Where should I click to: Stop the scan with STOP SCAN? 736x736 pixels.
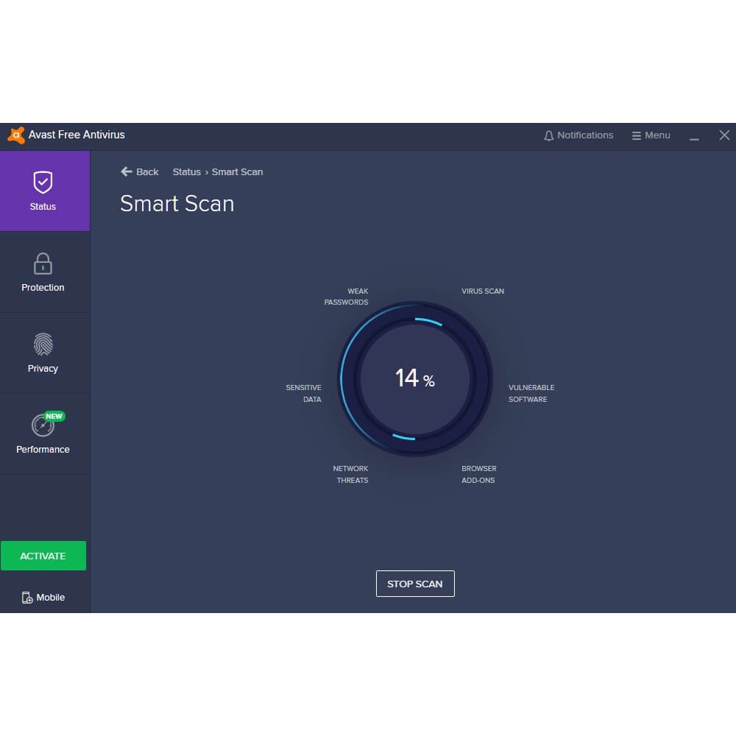point(415,584)
